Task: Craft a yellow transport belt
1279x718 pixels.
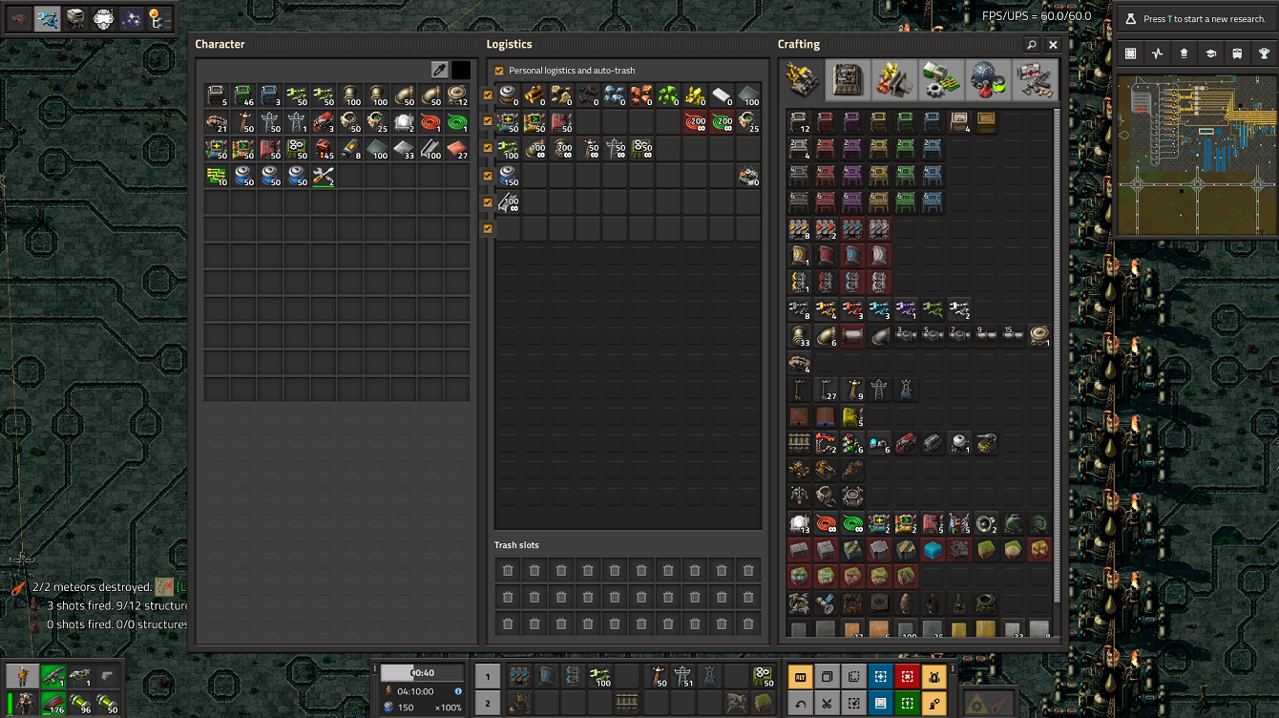Action: coord(799,229)
